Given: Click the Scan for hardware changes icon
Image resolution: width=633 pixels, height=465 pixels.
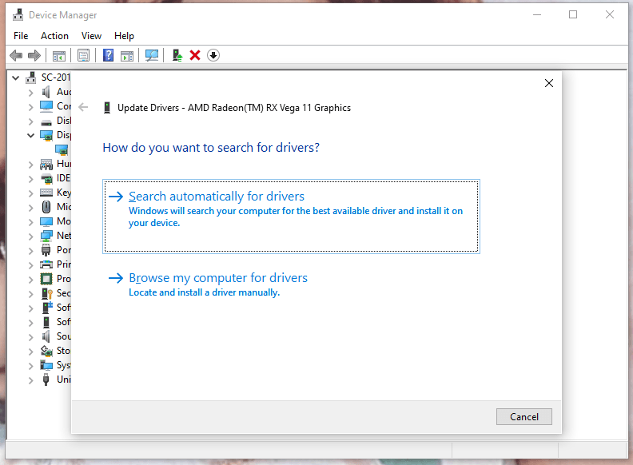Looking at the screenshot, I should 151,55.
